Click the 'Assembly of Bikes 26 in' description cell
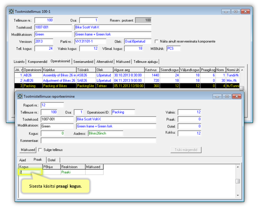This screenshot has height=208, width=259. 59,75
